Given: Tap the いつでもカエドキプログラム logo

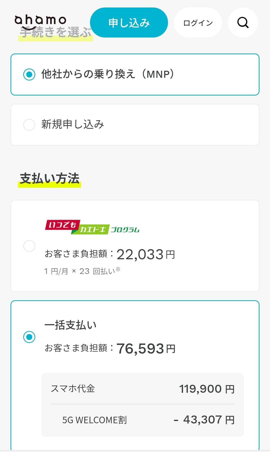Looking at the screenshot, I should pyautogui.click(x=92, y=227).
